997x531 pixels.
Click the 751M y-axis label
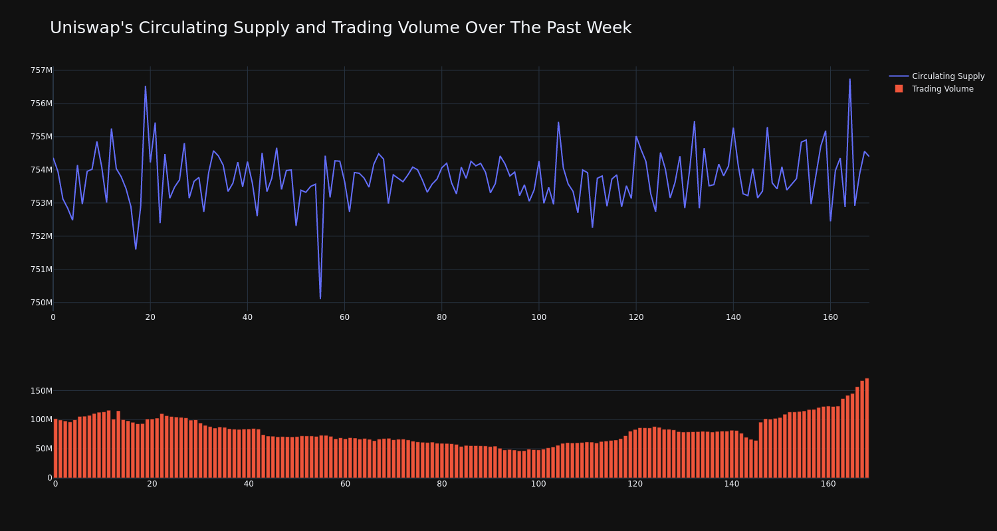pyautogui.click(x=41, y=269)
